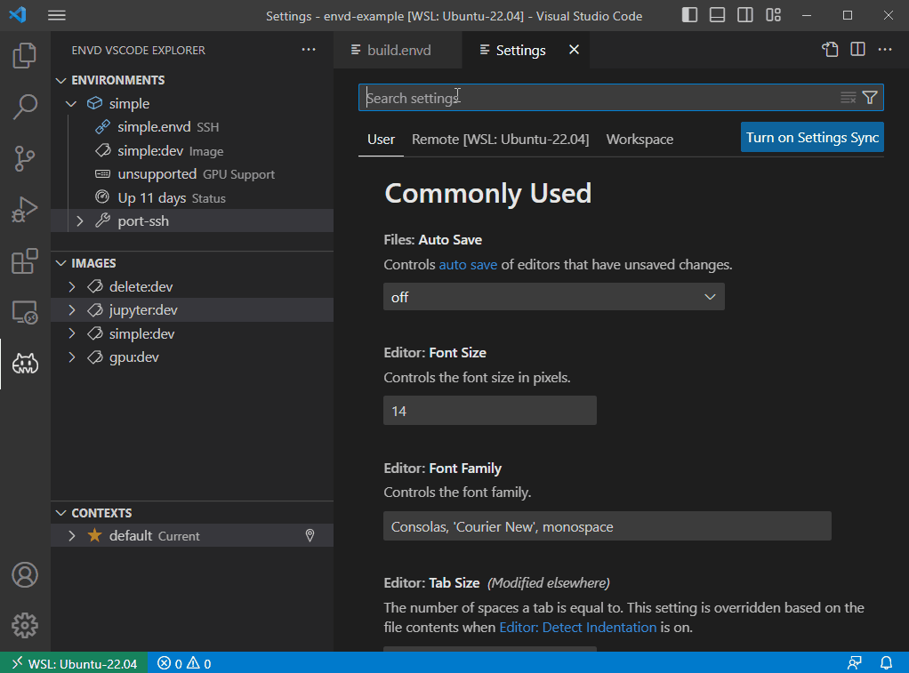The image size is (909, 673).
Task: Expand the default context row
Action: point(72,535)
